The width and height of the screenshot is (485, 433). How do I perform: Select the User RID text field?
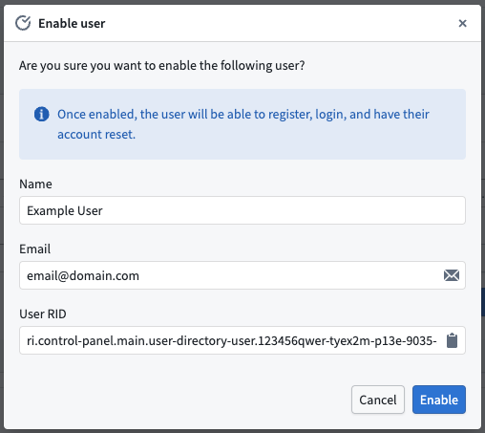point(242,340)
